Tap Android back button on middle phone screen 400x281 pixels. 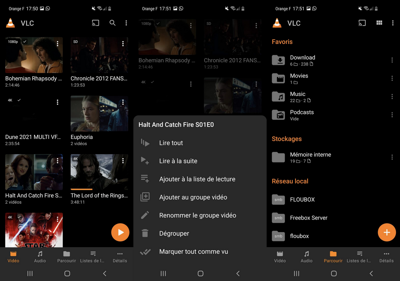(x=238, y=273)
